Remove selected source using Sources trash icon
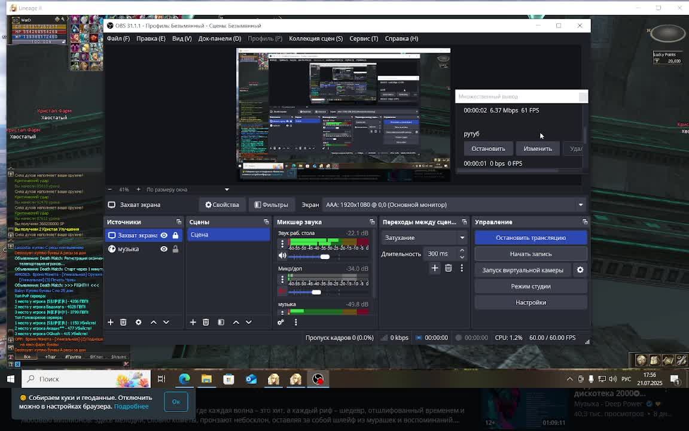The image size is (689, 431). [123, 323]
